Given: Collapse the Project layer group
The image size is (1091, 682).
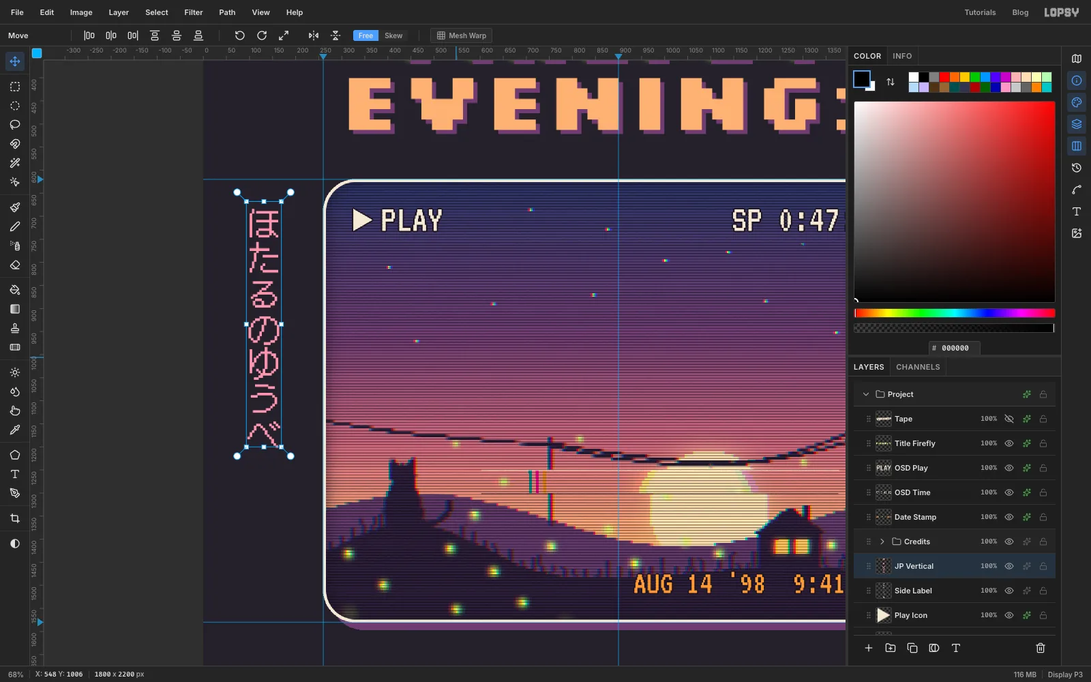Looking at the screenshot, I should point(866,394).
